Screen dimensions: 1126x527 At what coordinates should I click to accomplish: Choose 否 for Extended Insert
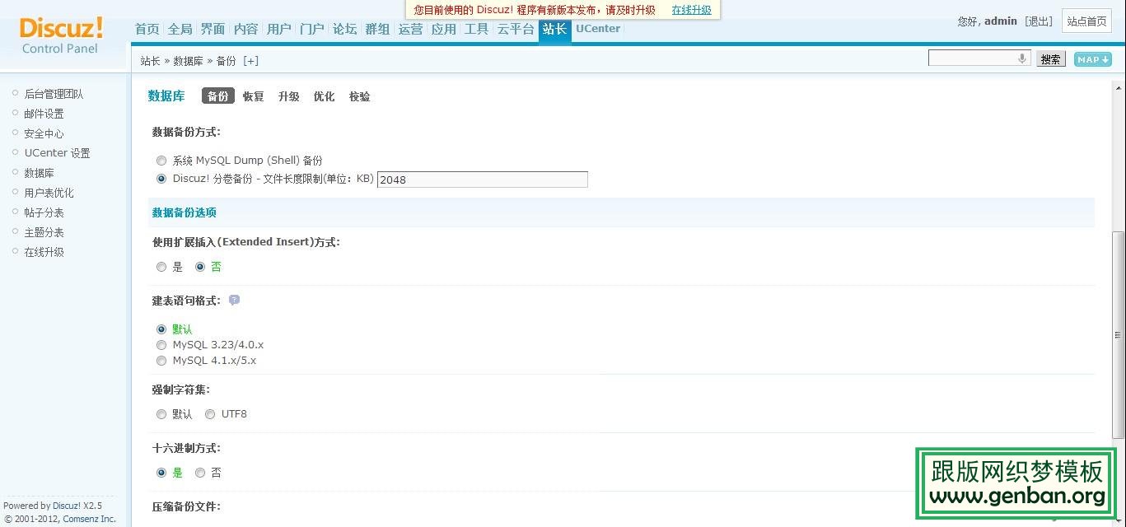point(200,267)
